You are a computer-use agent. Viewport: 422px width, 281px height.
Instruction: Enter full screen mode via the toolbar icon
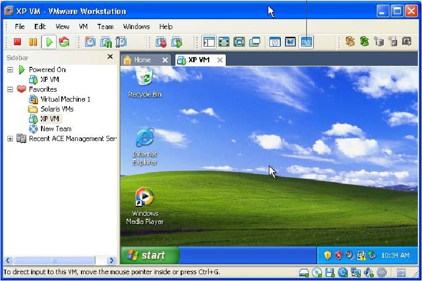239,42
